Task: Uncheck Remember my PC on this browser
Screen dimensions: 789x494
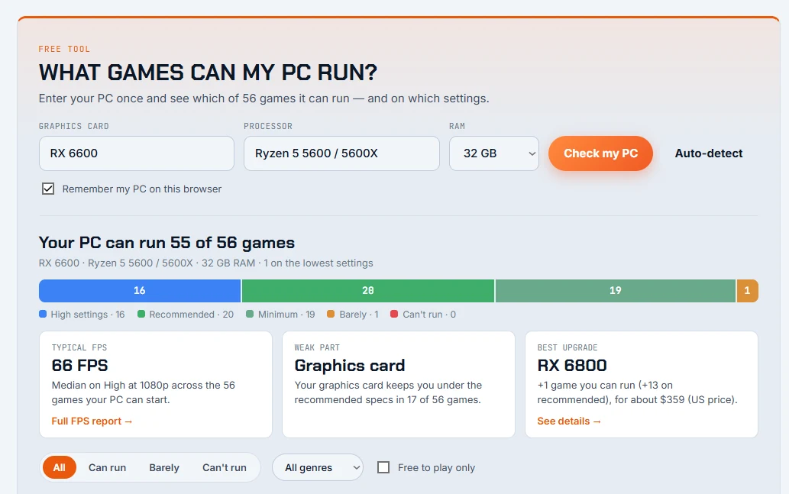Action: tap(48, 189)
